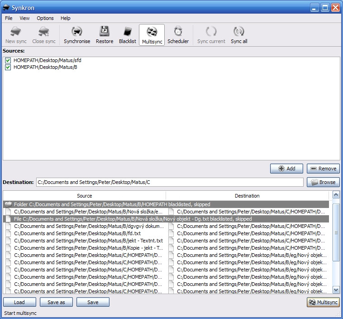Click into the Destination path field
The width and height of the screenshot is (343, 319).
170,182
